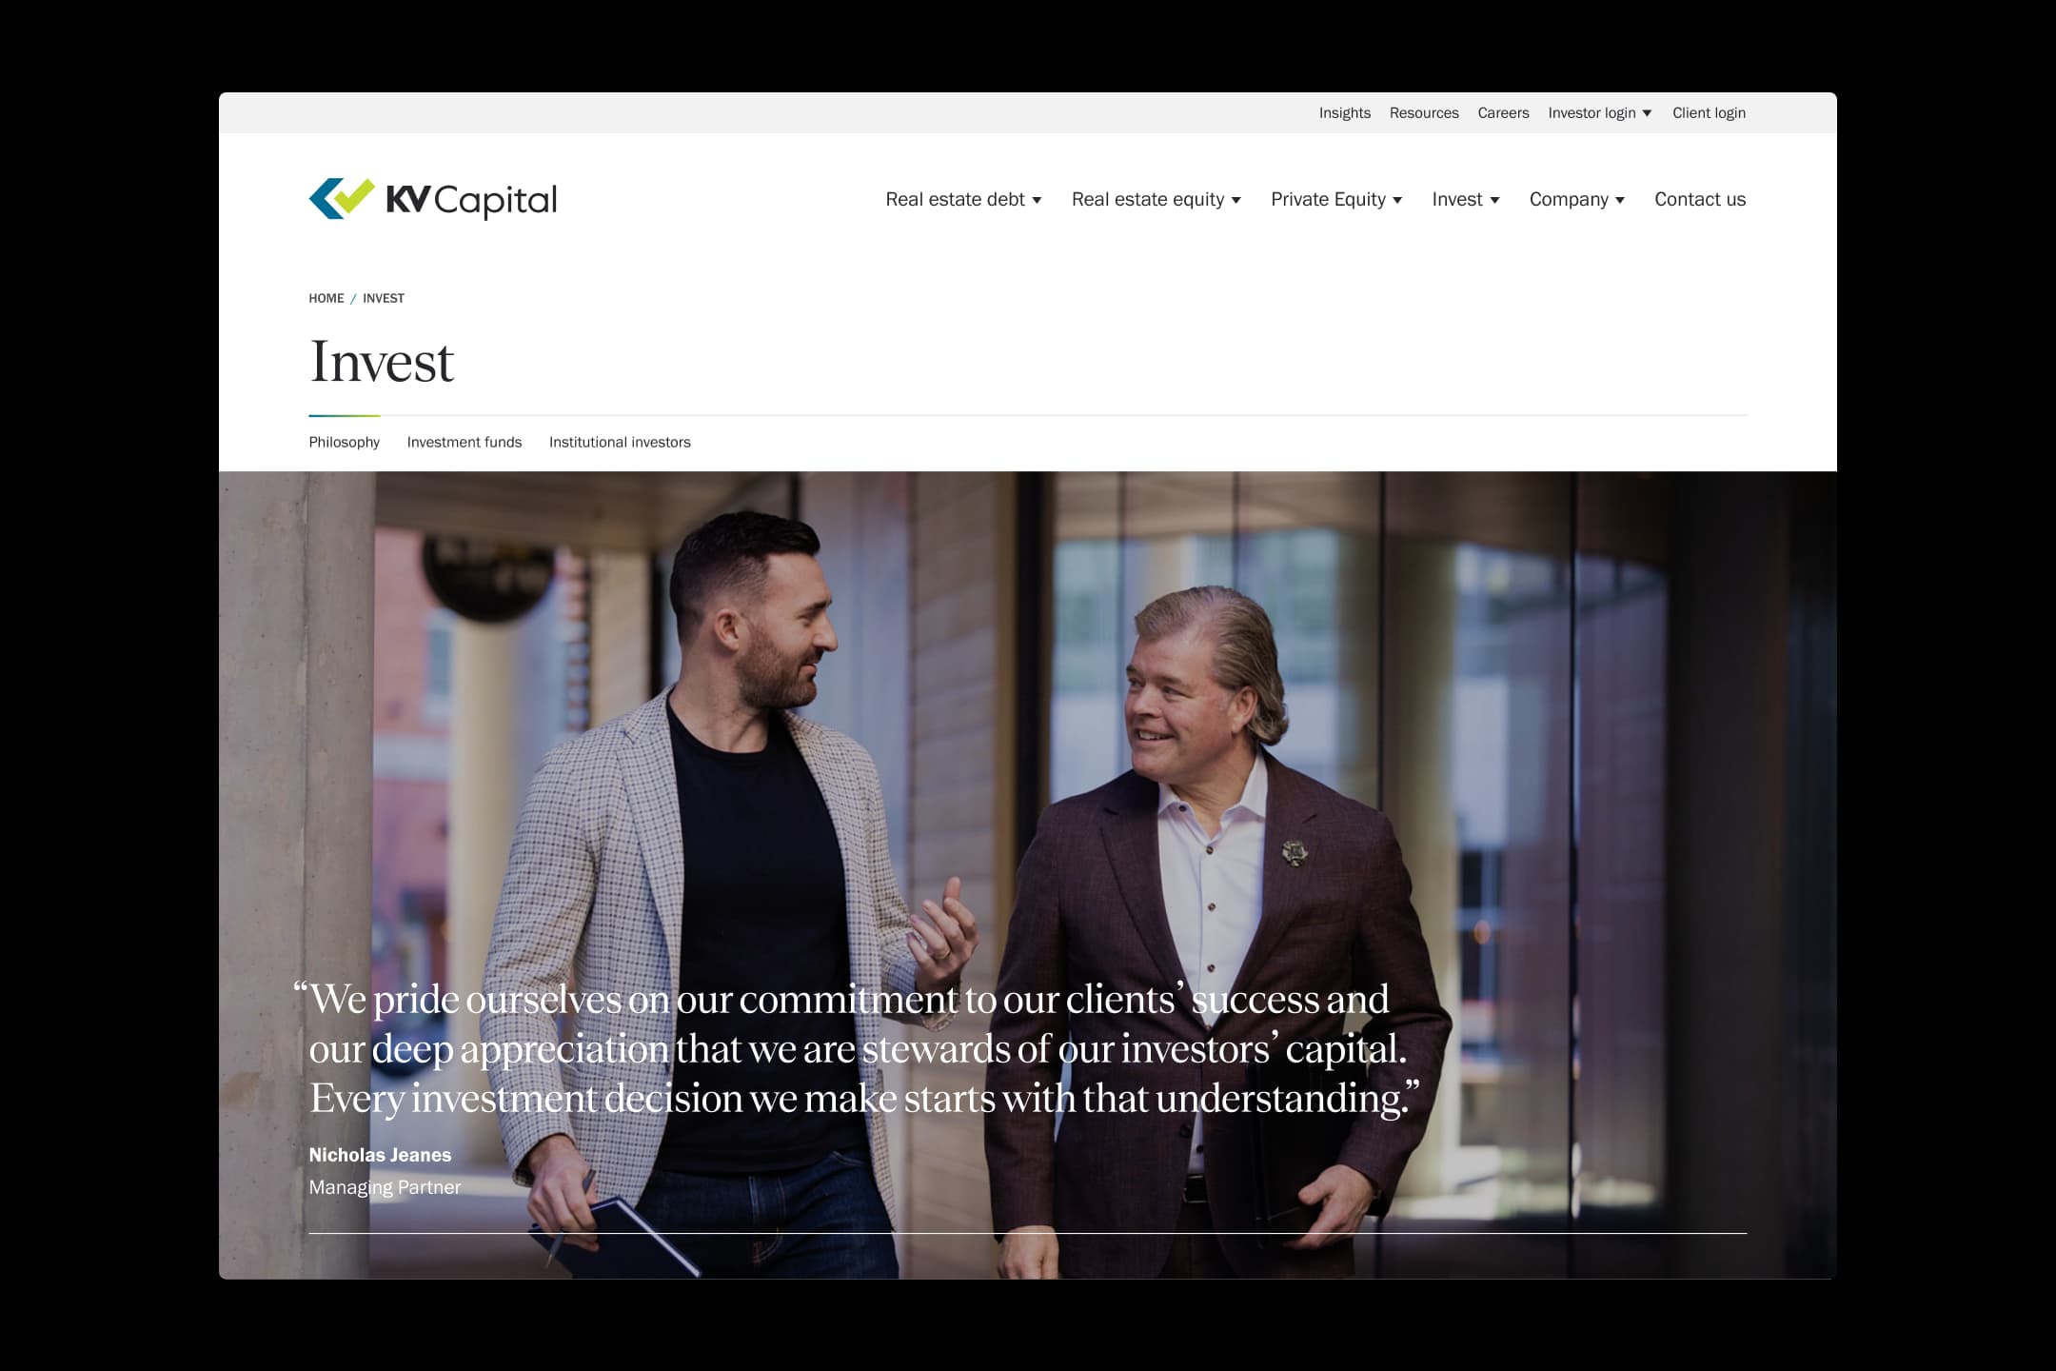Click the Nicholas Jeanes name caption

[x=380, y=1155]
